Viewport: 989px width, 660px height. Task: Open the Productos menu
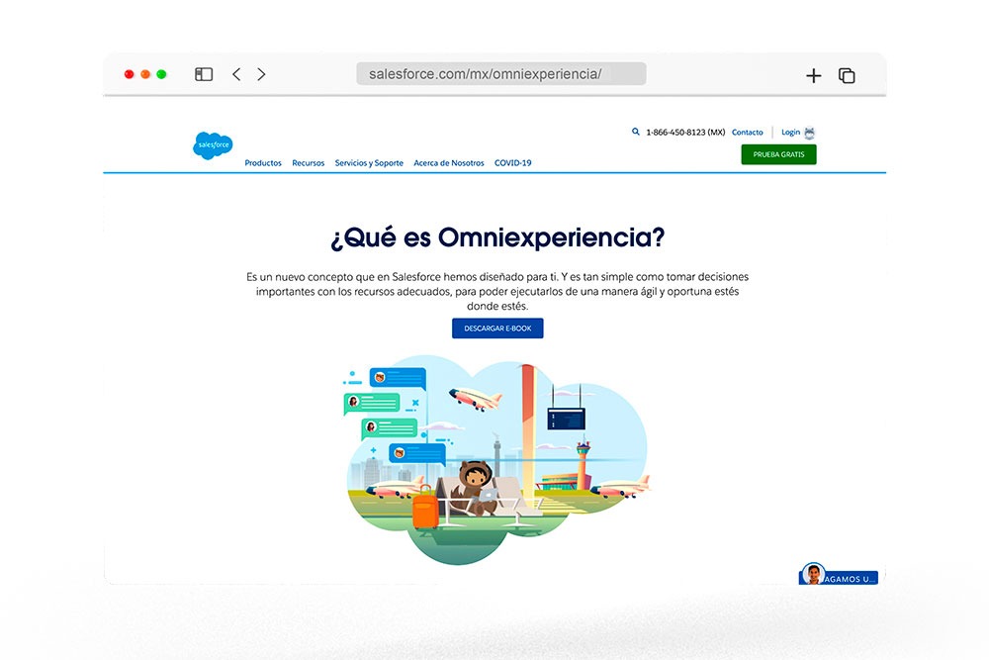[263, 163]
